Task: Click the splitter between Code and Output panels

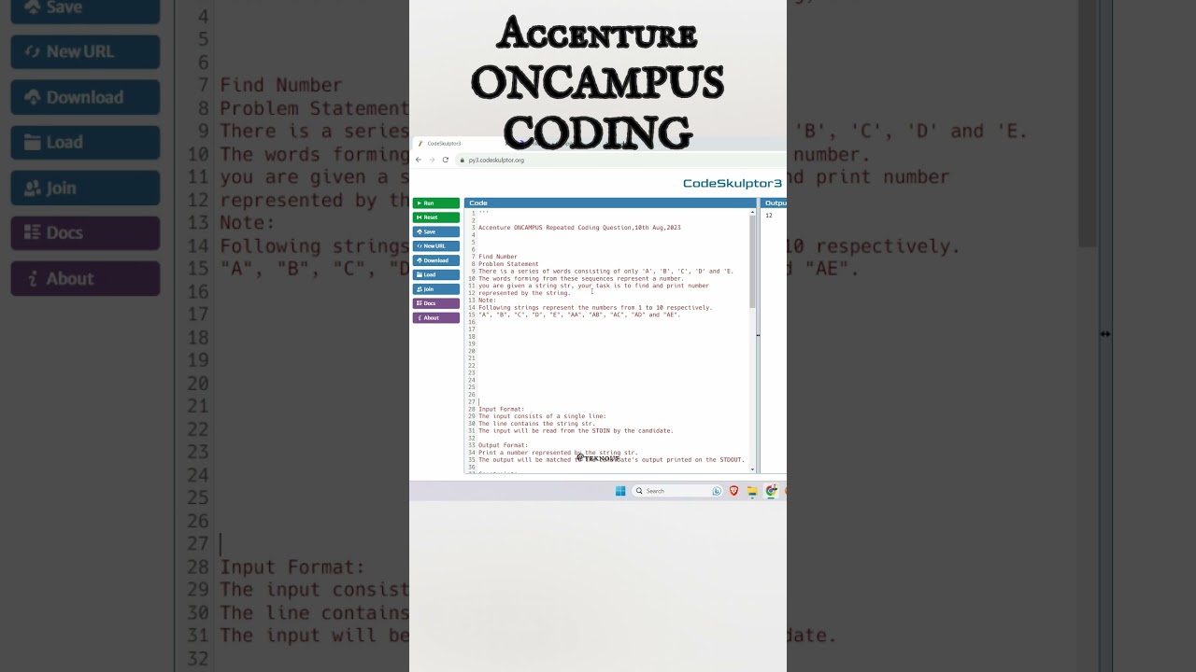Action: [x=758, y=334]
